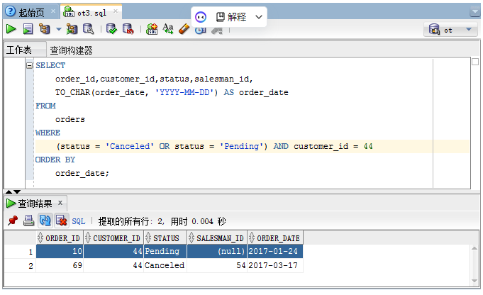Open dropdown arrow next to explain plan icon
This screenshot has width=483, height=295.
pyautogui.click(x=58, y=30)
